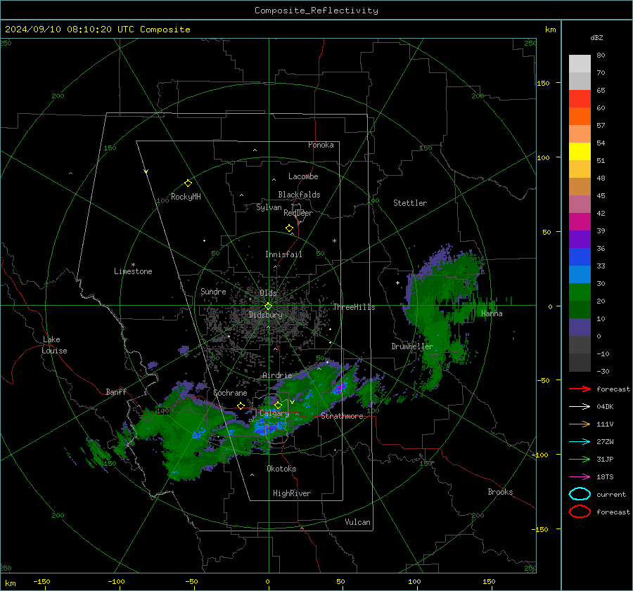Click the Blackfalds city label
Viewport: 633px width, 591px height.
tap(299, 195)
